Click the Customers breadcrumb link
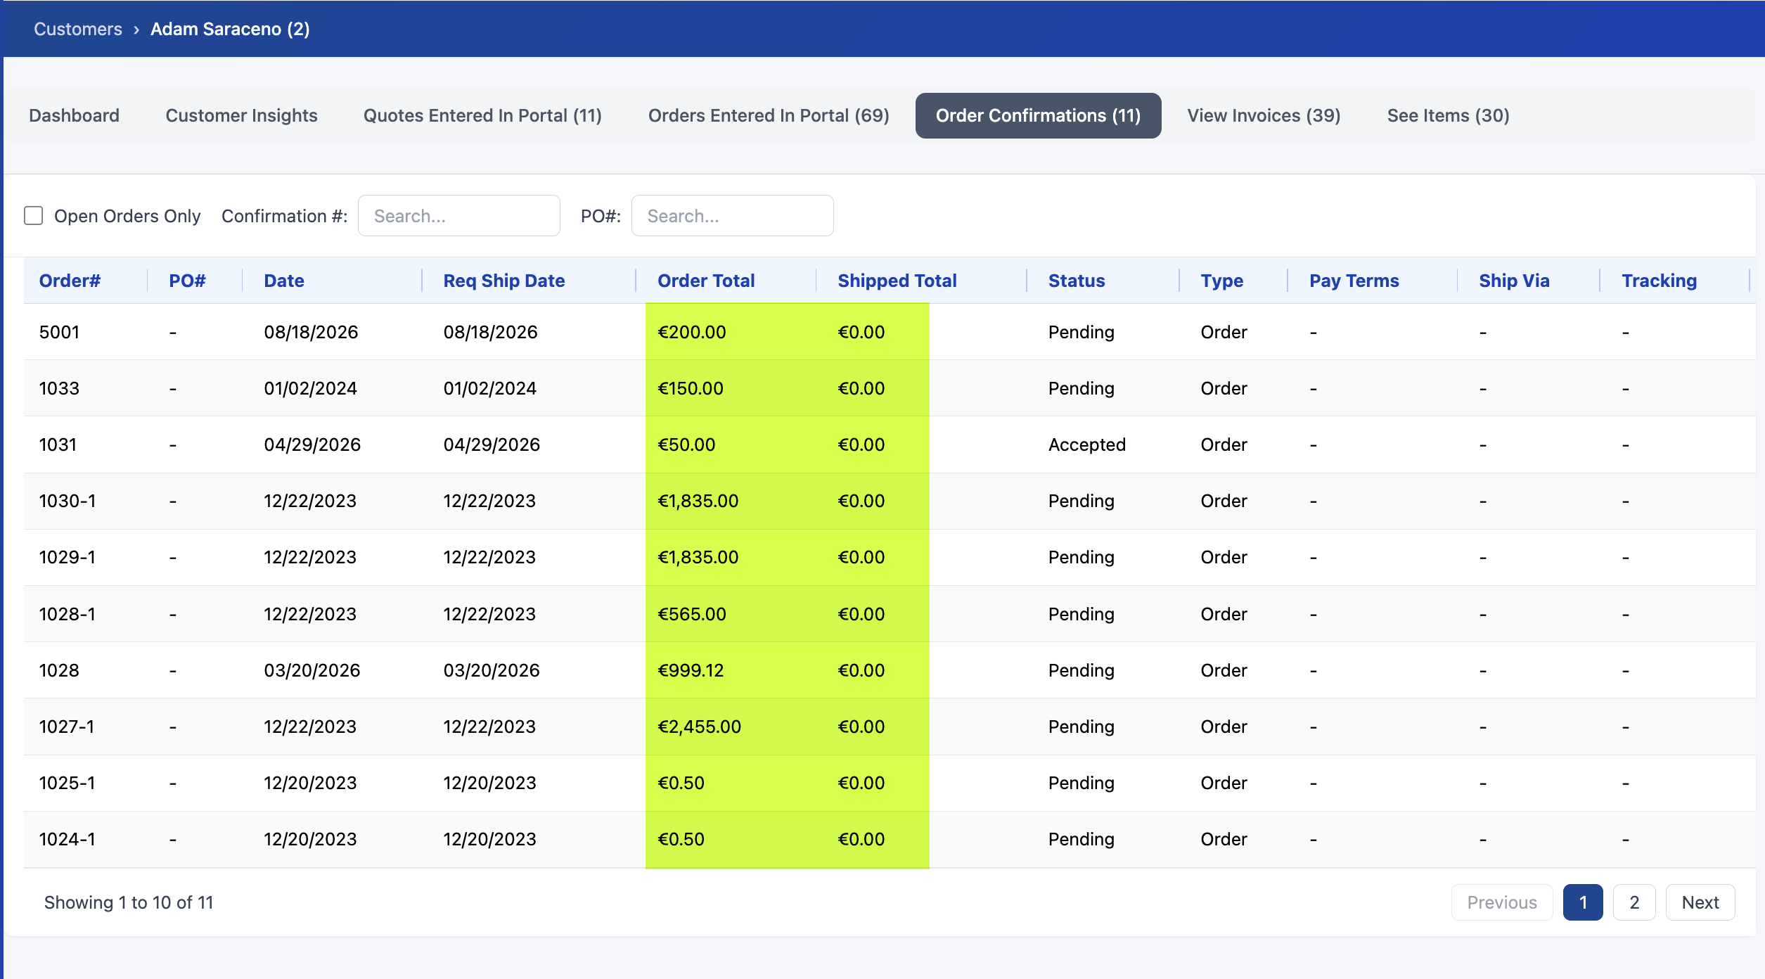Image resolution: width=1765 pixels, height=979 pixels. pos(78,29)
